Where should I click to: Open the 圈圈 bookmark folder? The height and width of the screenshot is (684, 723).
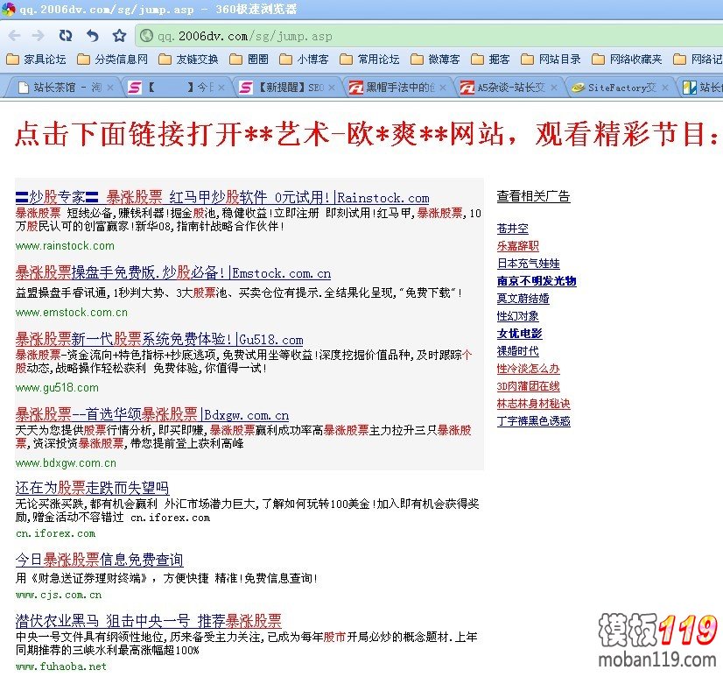(249, 60)
